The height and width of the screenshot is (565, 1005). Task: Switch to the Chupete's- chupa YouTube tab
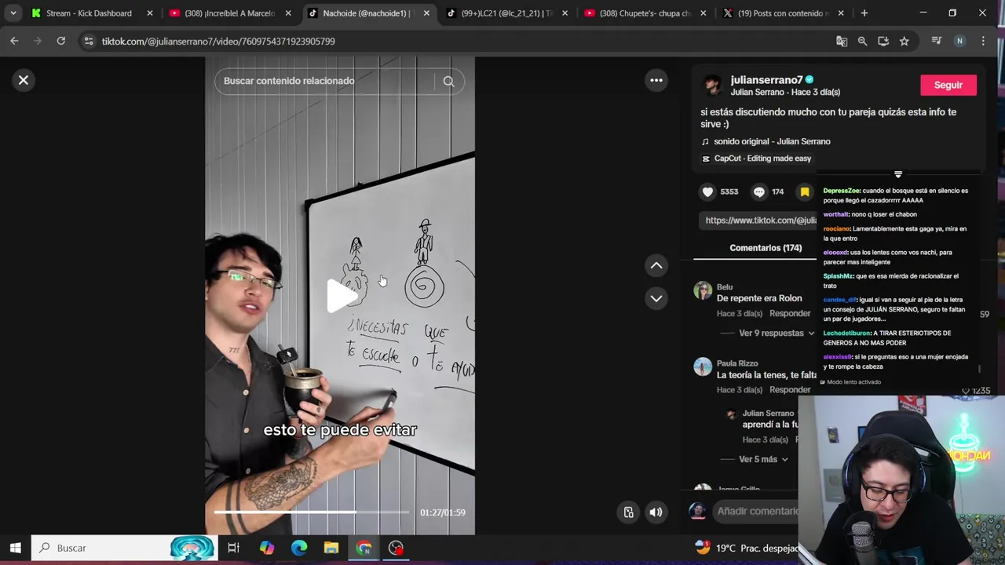645,13
